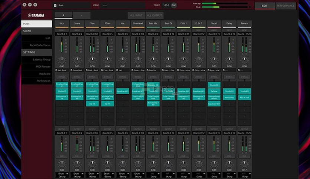Click the file icon beside the Rock project name
The image size is (310, 179).
55,5
